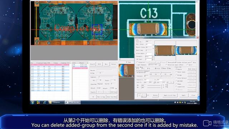Viewport: 229px width, 129px height.
Task: Tick the Split checkbox
Action: click(187, 64)
